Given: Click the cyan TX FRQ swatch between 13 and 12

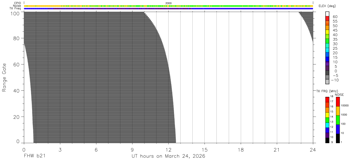Looking at the screenshot, I should tap(327, 125).
